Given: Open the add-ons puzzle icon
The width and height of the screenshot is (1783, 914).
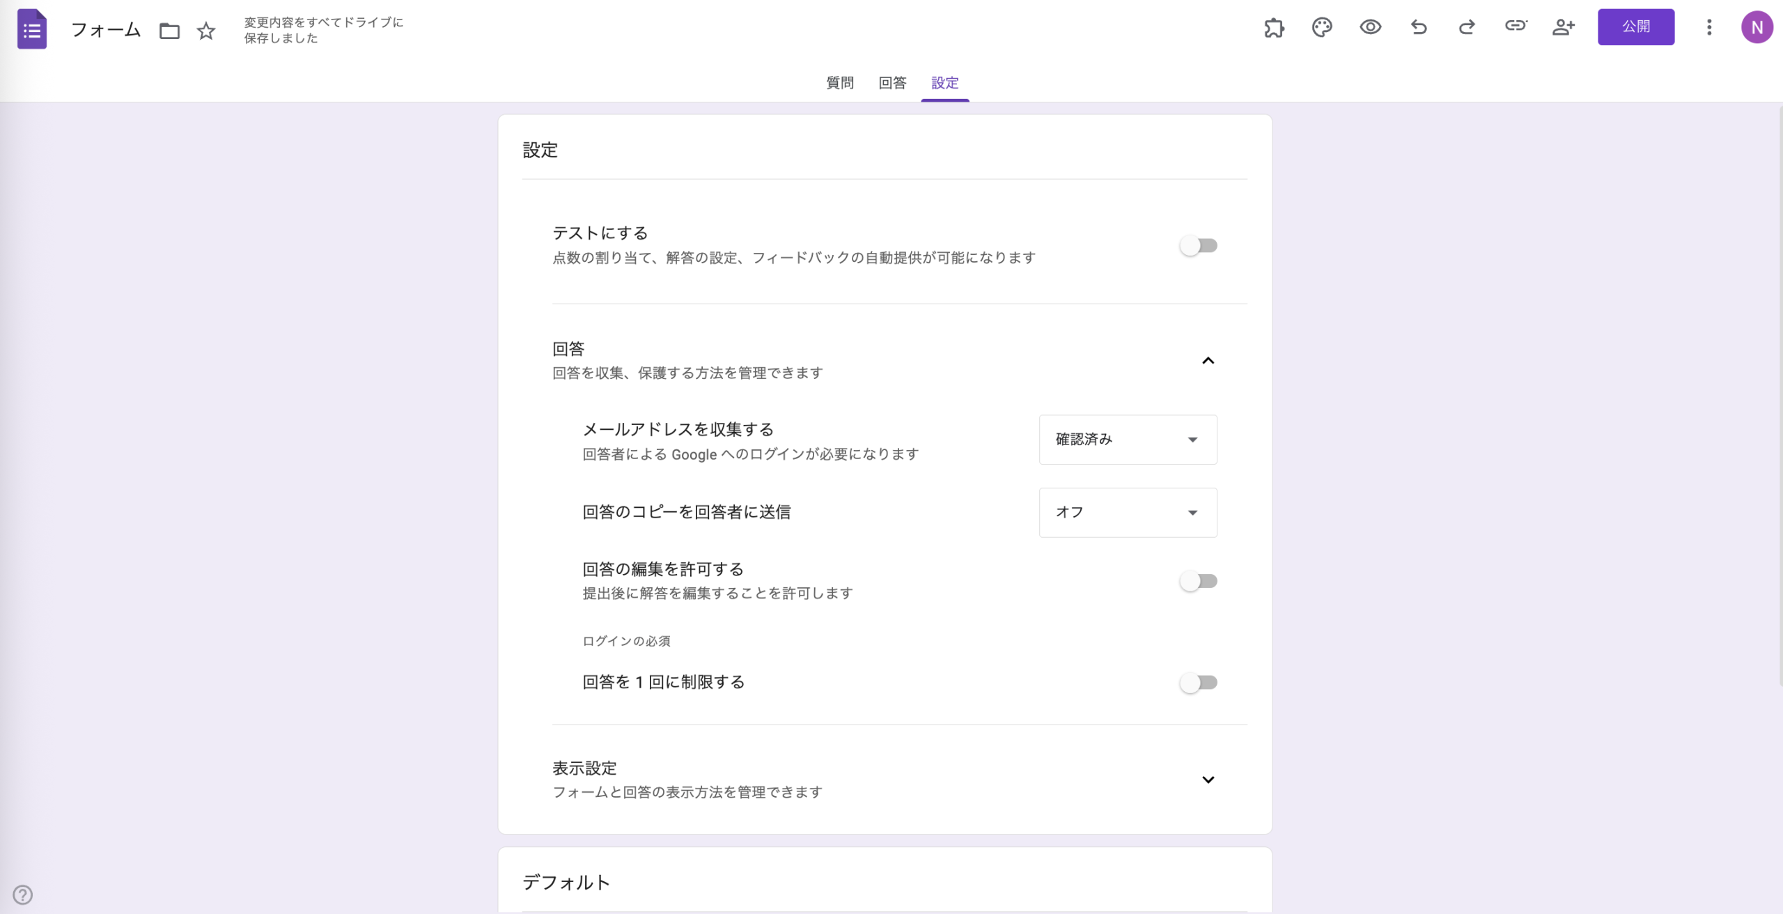Looking at the screenshot, I should coord(1275,27).
